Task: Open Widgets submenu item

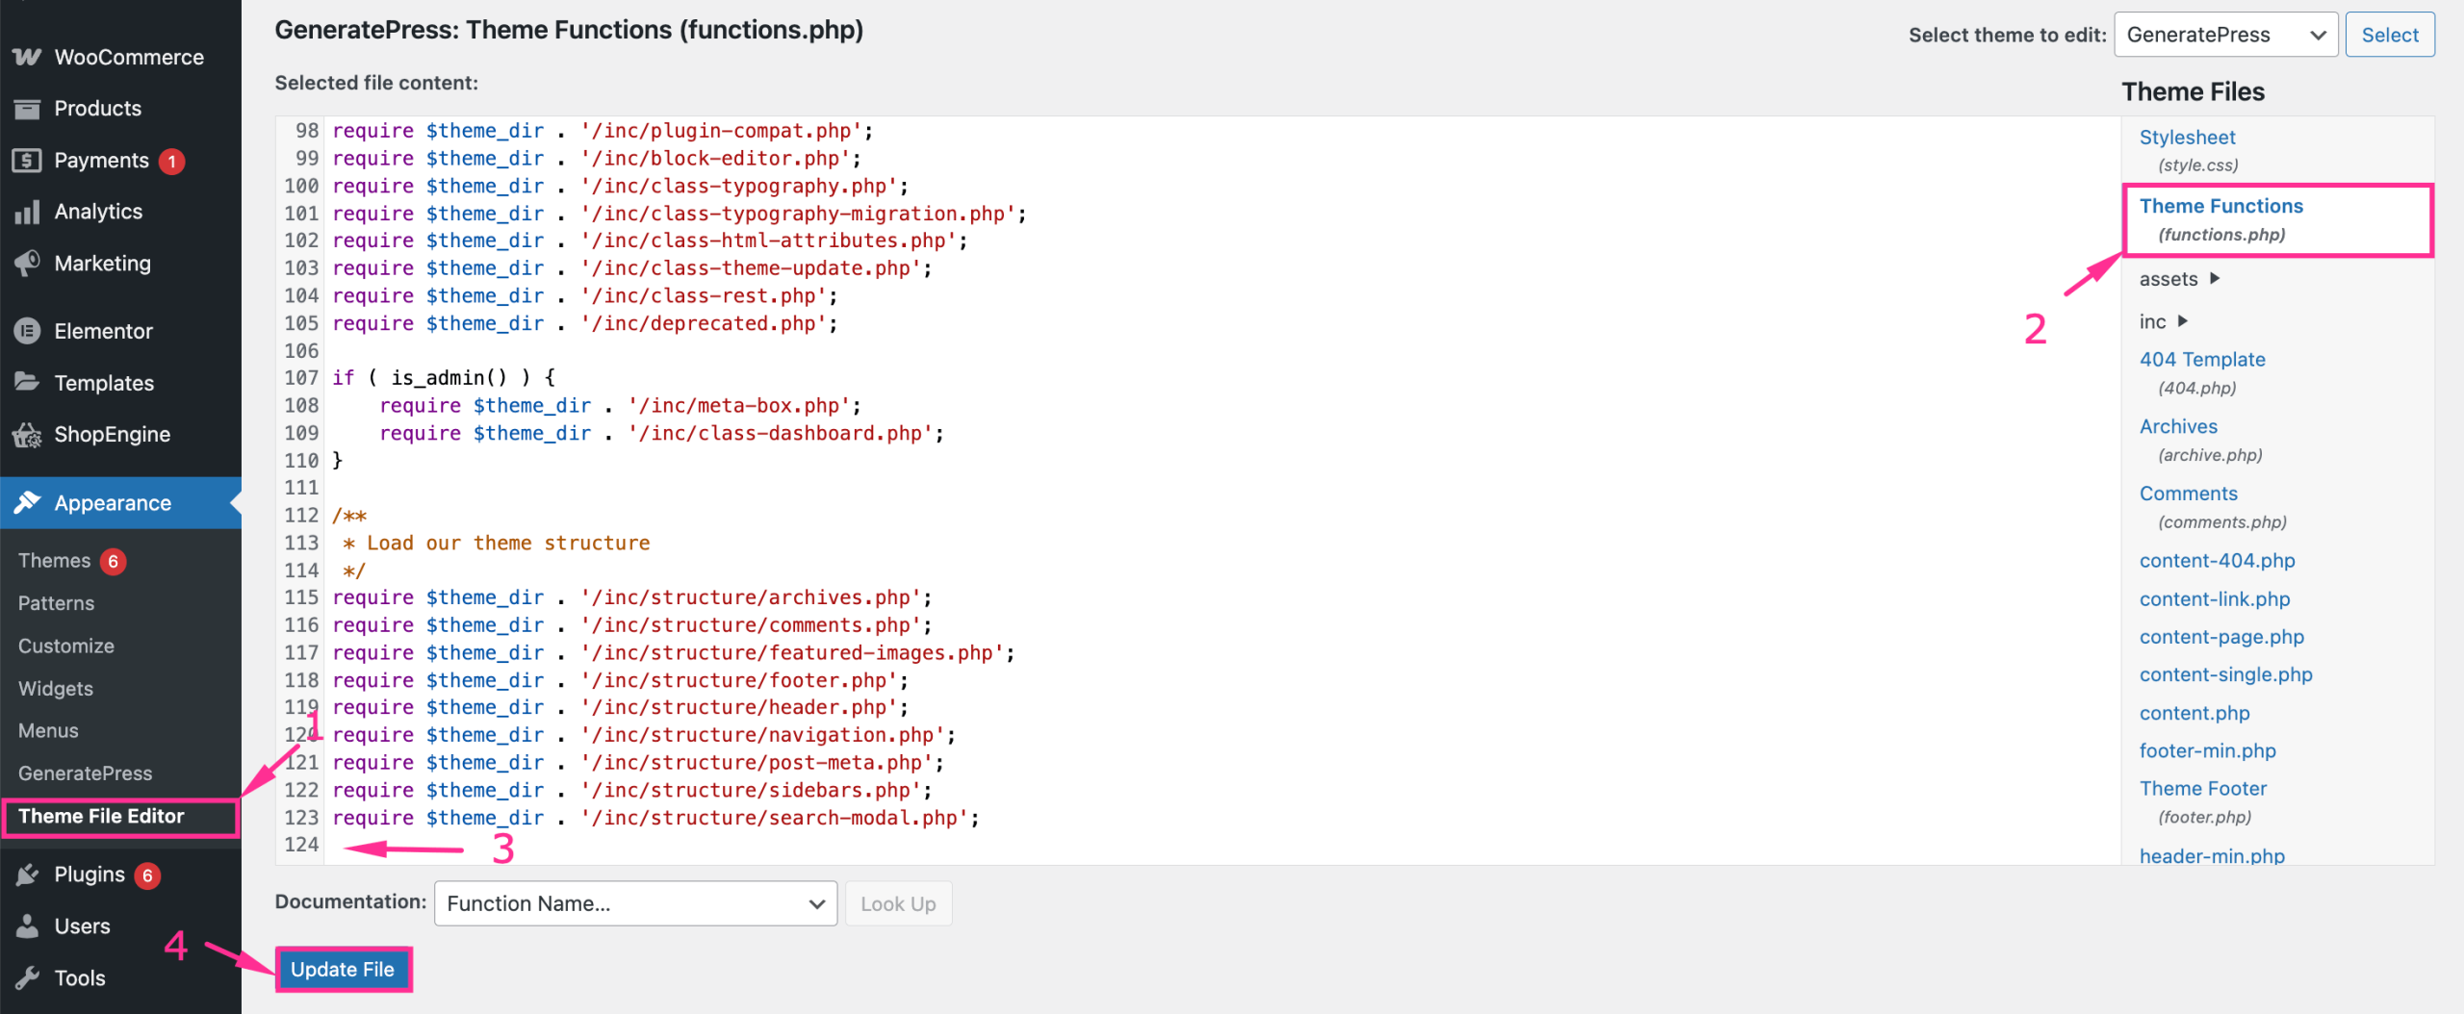Action: (x=56, y=689)
